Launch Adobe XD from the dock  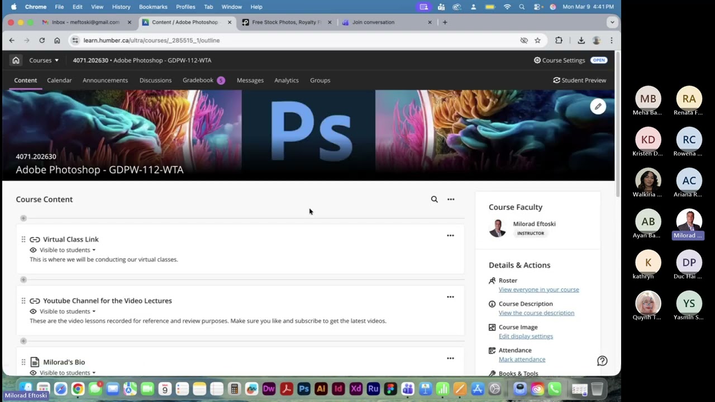tap(356, 389)
